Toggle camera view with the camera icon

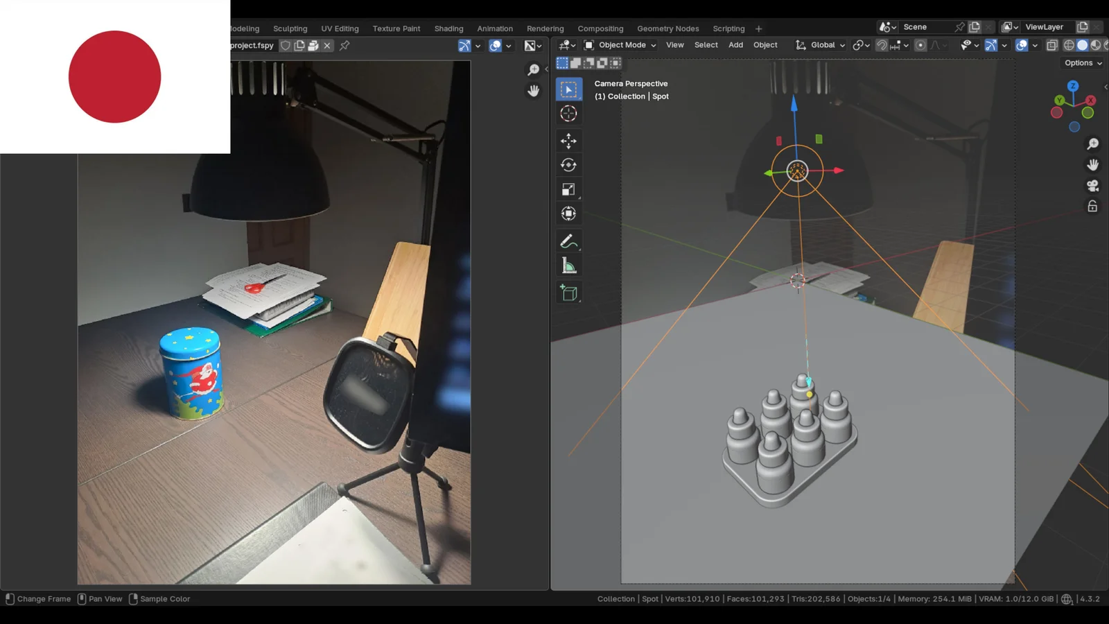click(x=1092, y=186)
